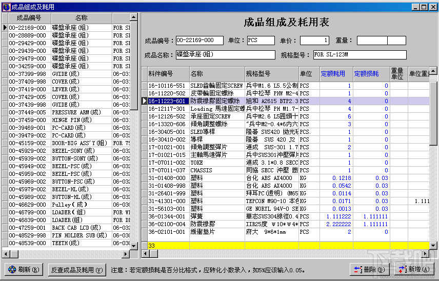Select material 16-10116-551 in the table
Viewport: 439px width, 281px height.
(169, 86)
